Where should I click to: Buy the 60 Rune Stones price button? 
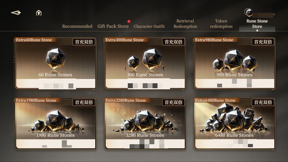[x=56, y=84]
